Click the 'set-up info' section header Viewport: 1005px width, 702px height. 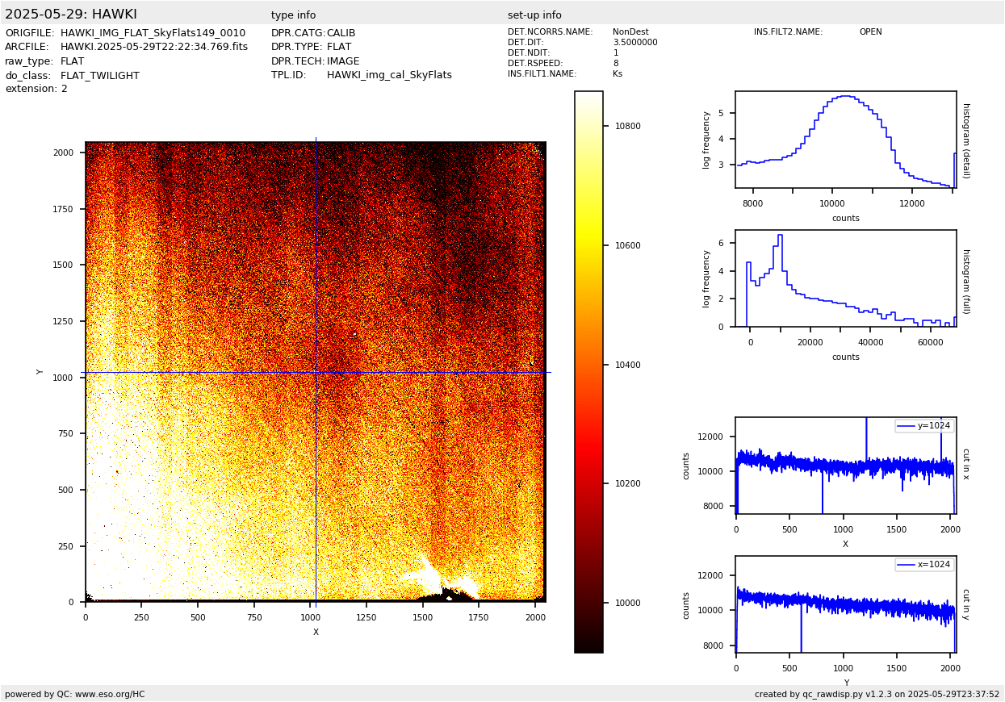tap(534, 15)
